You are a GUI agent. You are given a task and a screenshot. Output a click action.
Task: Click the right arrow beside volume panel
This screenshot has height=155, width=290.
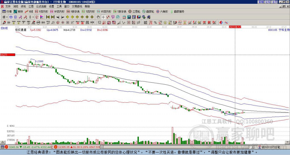pos(287,142)
